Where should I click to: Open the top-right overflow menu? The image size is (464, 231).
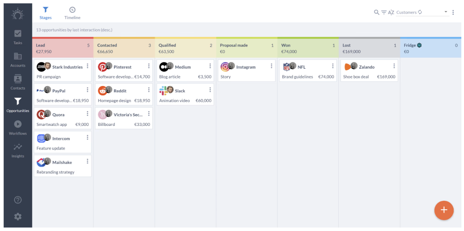tap(453, 12)
